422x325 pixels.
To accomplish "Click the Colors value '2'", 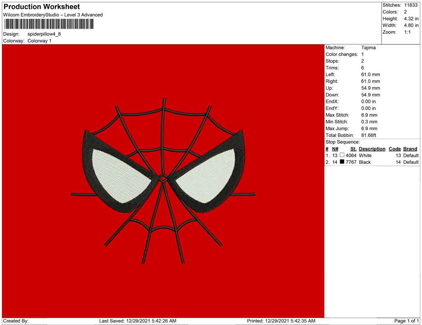I will coord(405,12).
